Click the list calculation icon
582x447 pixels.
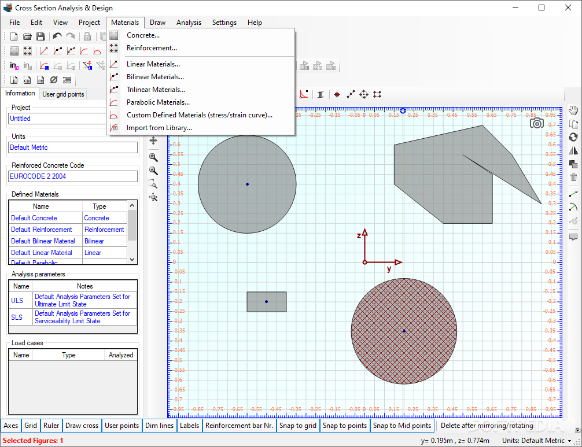(x=67, y=80)
